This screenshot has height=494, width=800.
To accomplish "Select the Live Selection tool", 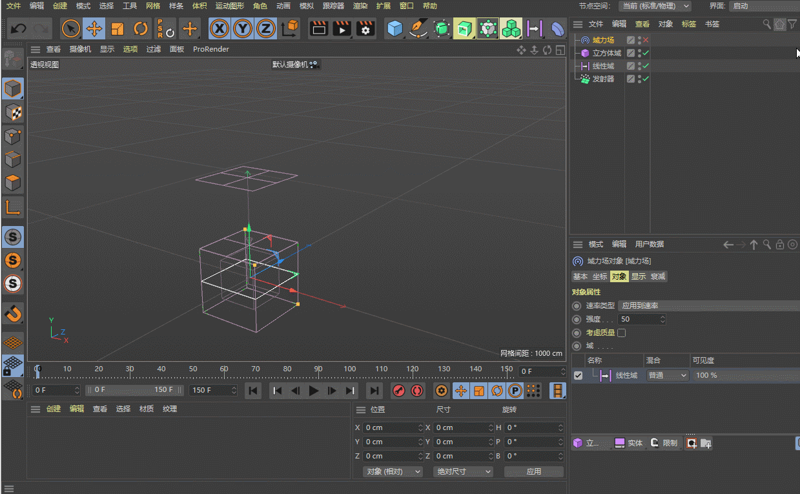I will [x=71, y=29].
